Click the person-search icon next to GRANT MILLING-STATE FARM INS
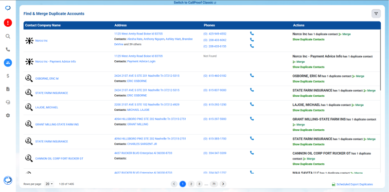Screen dimensions: 389x192 (x=29, y=124)
